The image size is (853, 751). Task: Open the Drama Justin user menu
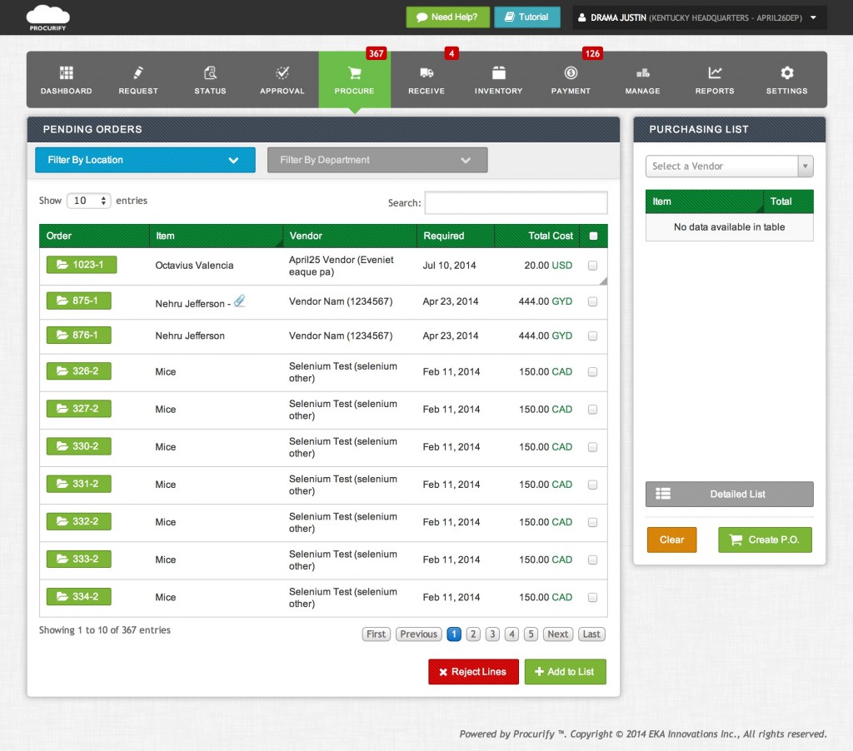tap(700, 17)
